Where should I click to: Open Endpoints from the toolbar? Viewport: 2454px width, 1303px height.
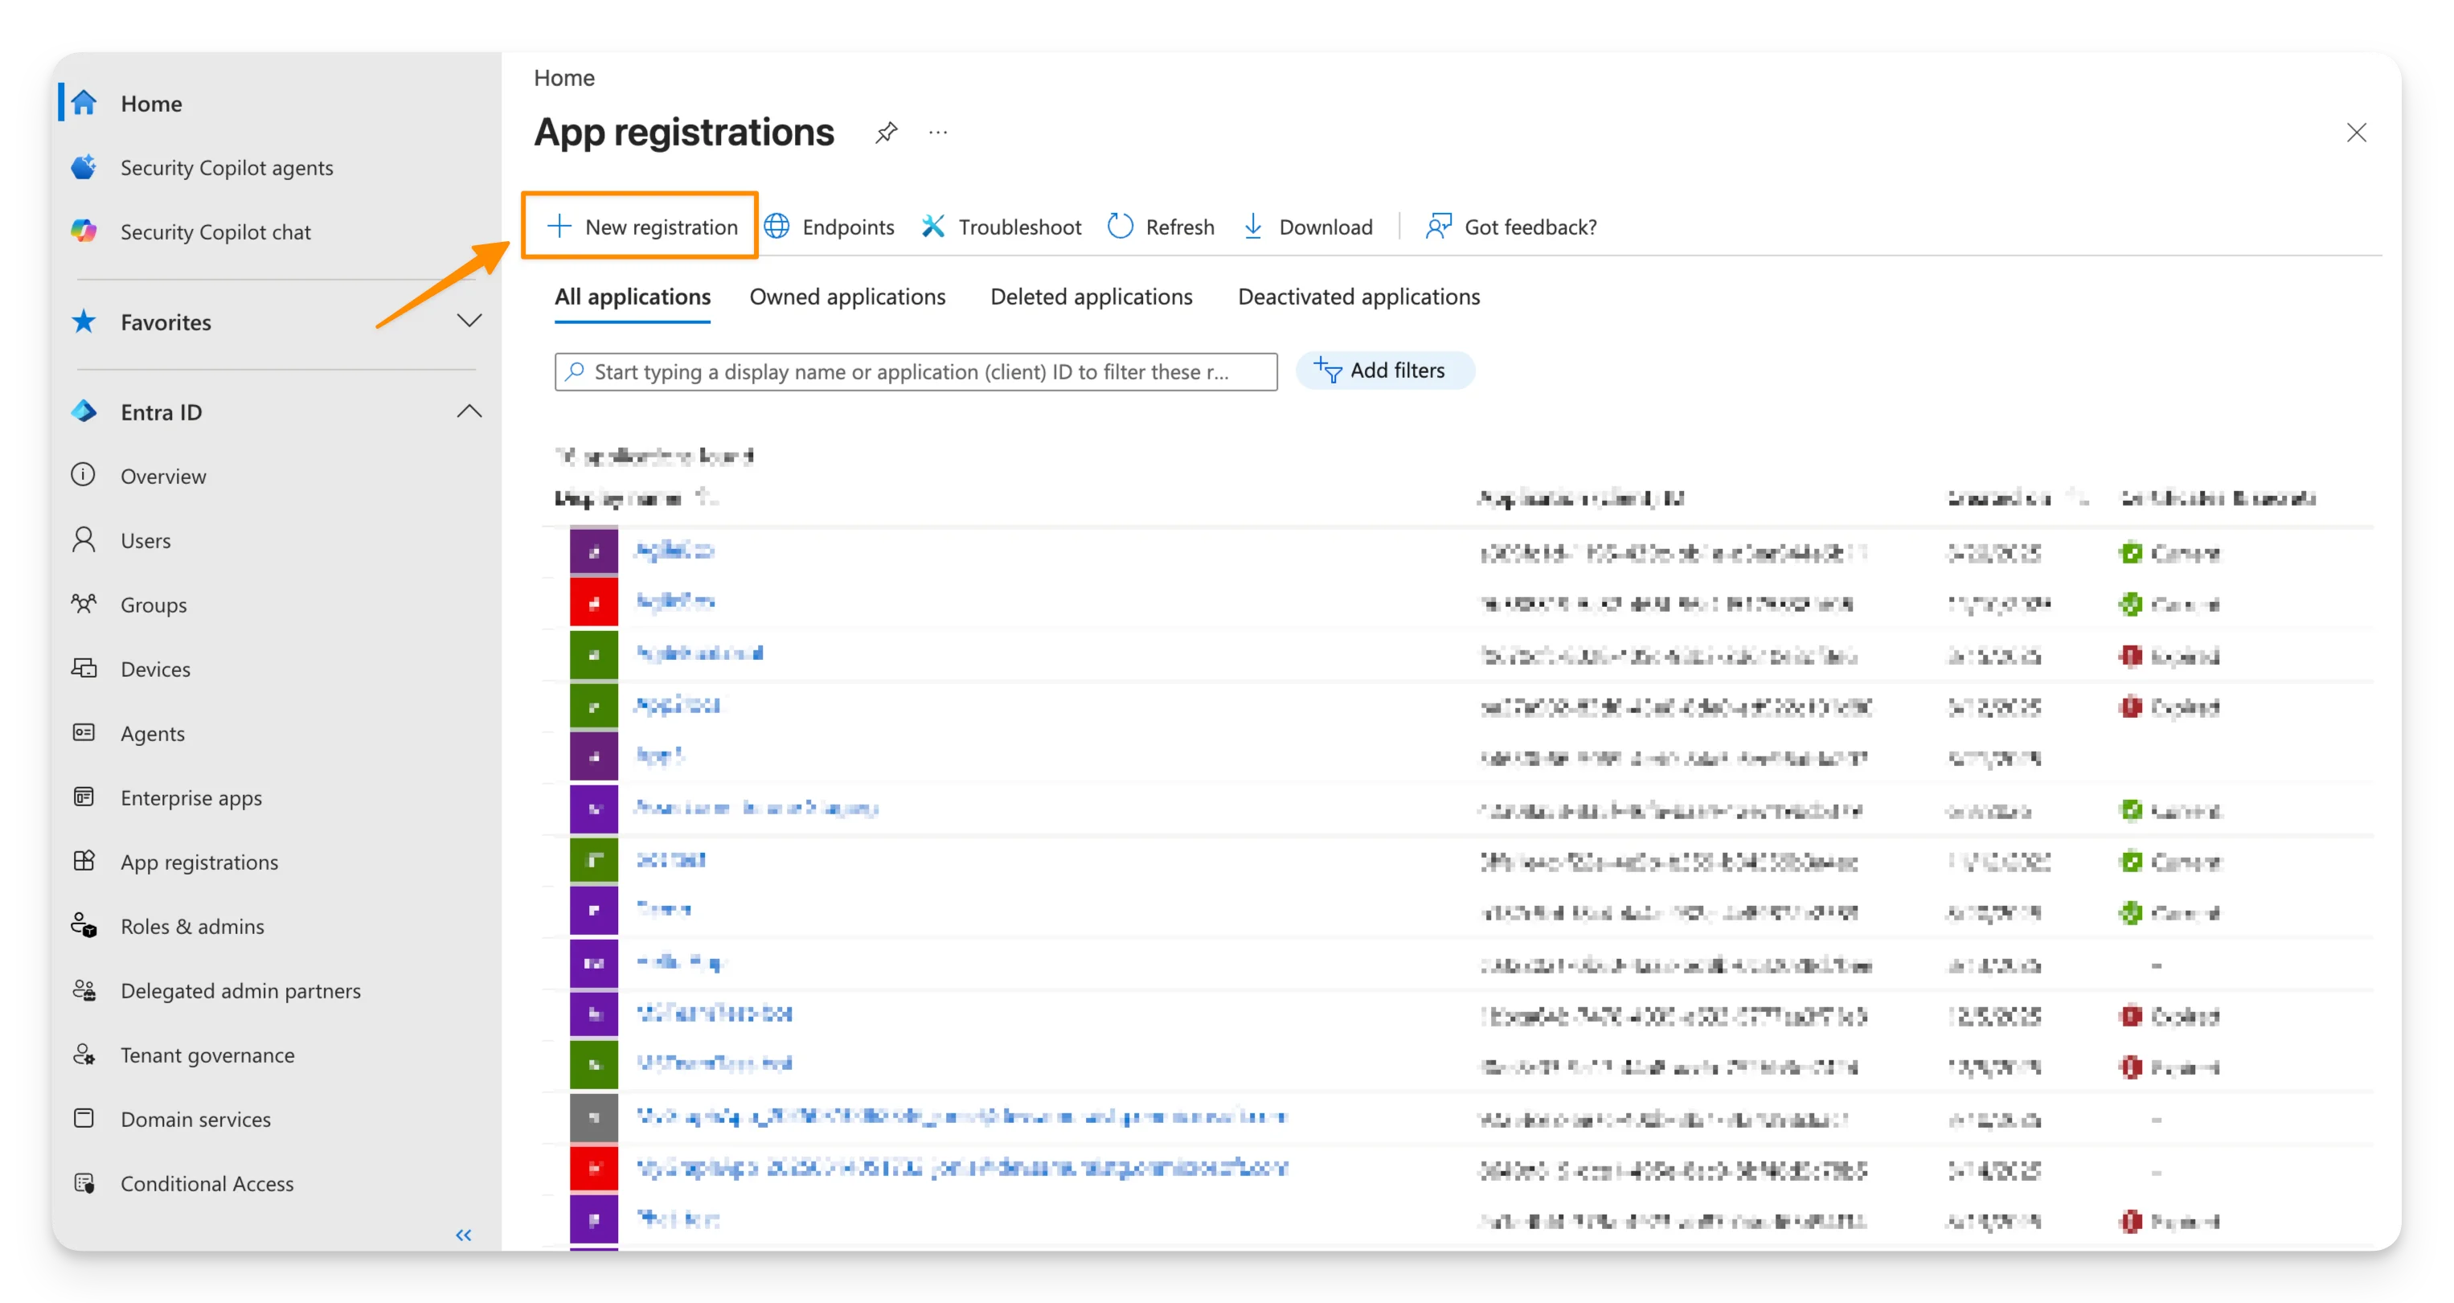(830, 227)
